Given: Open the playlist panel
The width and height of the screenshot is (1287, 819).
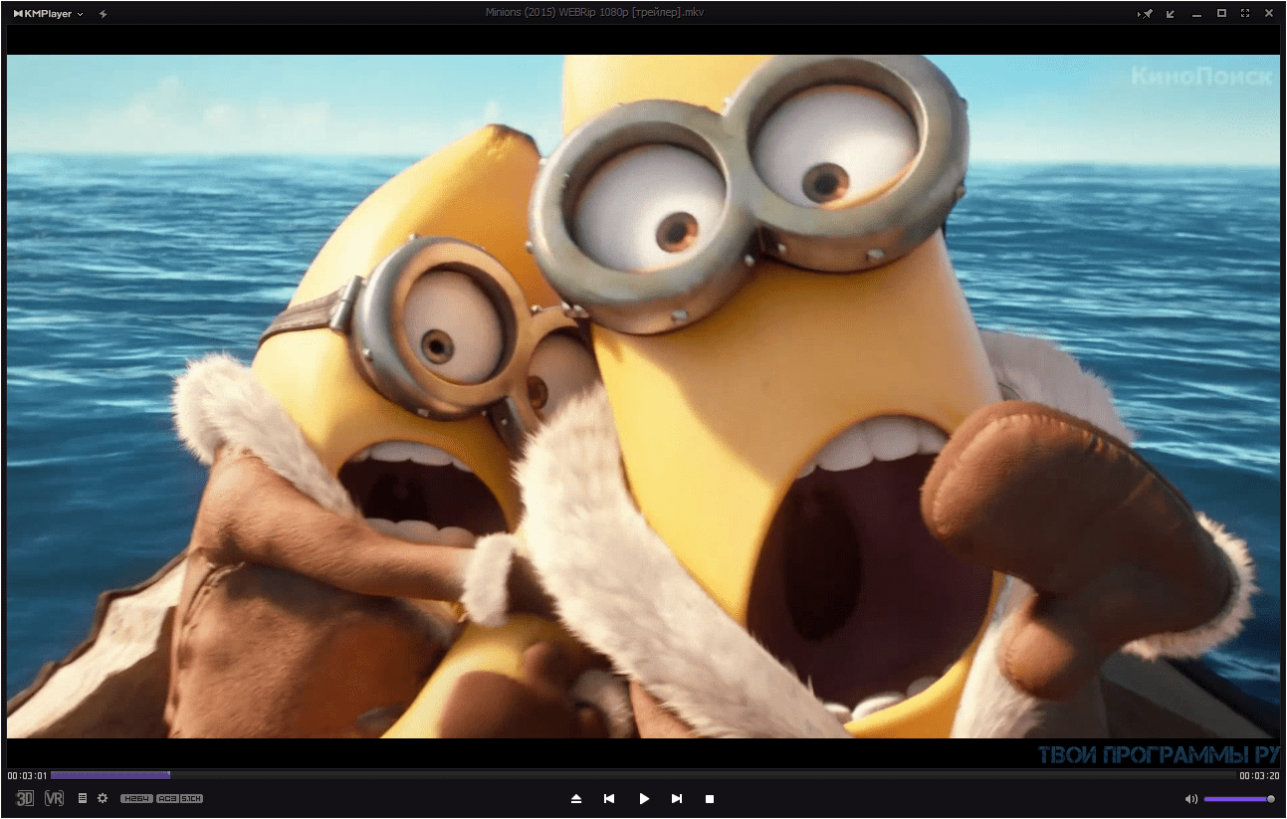Looking at the screenshot, I should [83, 798].
